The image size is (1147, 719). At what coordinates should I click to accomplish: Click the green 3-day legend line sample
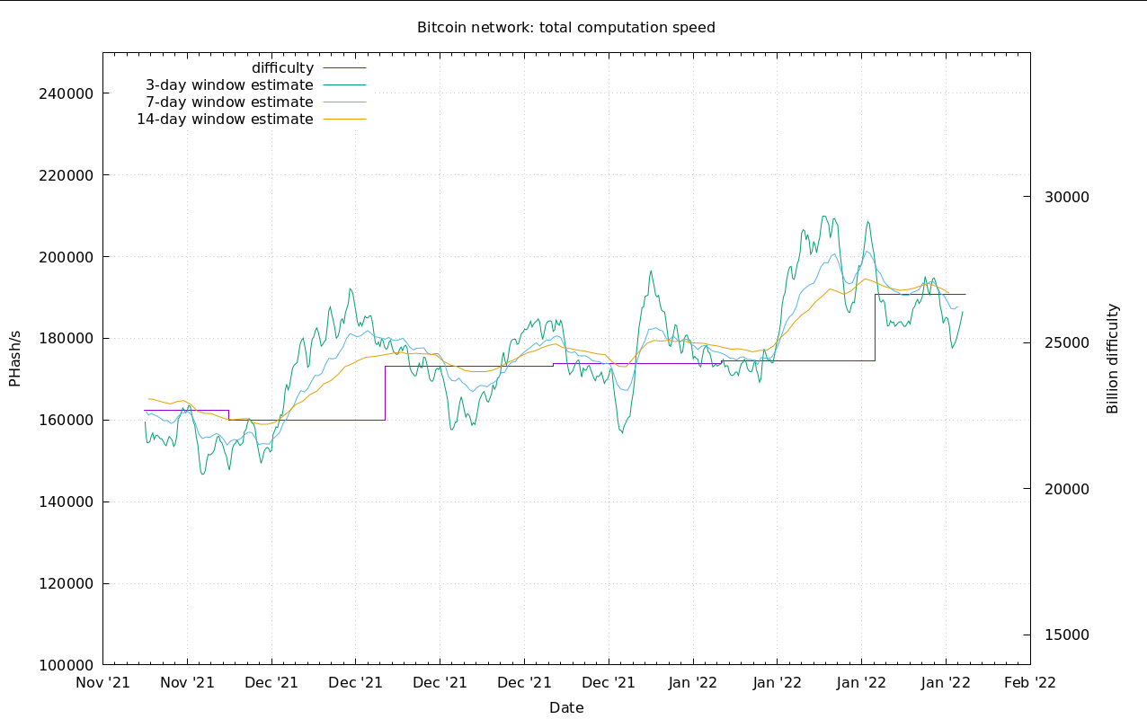344,85
